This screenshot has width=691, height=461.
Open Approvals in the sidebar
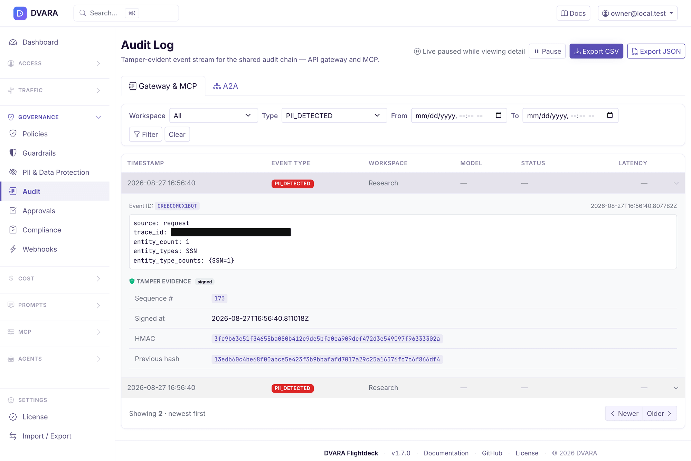[55, 211]
